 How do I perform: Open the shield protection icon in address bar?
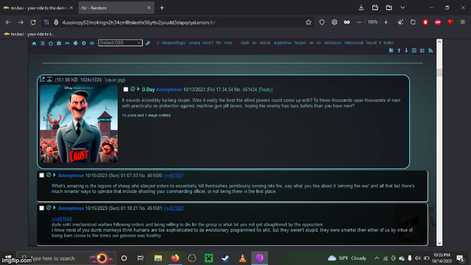click(x=322, y=22)
